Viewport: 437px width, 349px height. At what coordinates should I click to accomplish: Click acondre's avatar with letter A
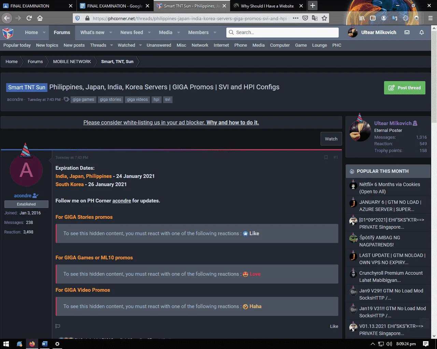pyautogui.click(x=26, y=170)
